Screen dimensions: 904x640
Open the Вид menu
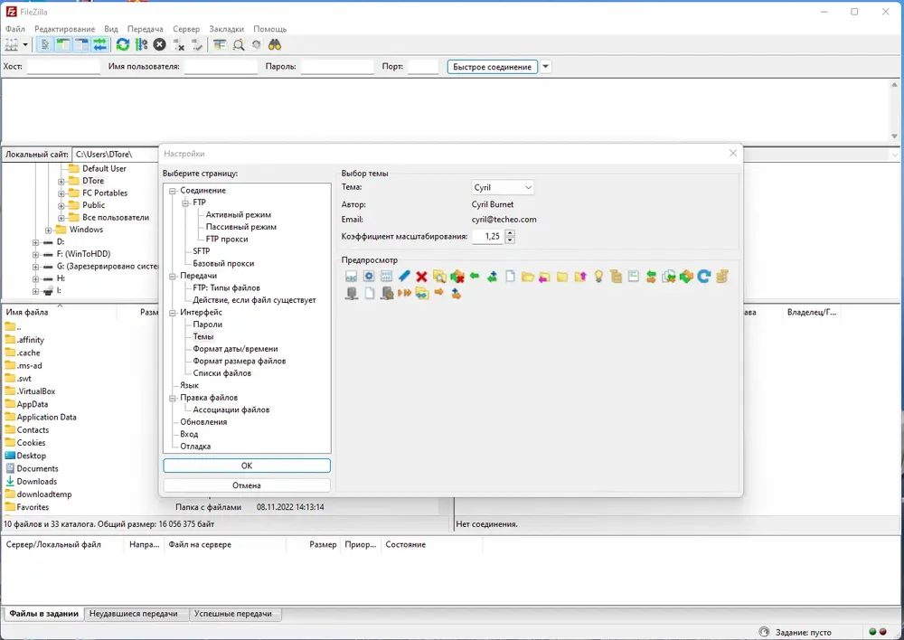[x=111, y=29]
